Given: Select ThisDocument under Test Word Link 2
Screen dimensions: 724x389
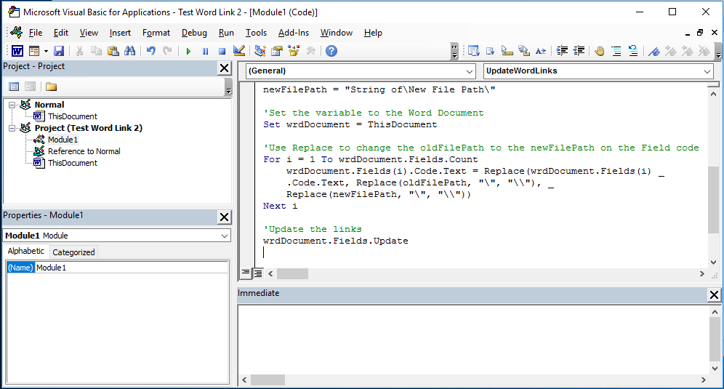Looking at the screenshot, I should [x=73, y=163].
